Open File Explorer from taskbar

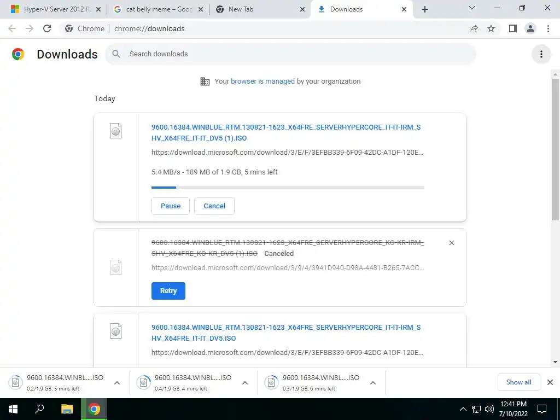tap(67, 409)
